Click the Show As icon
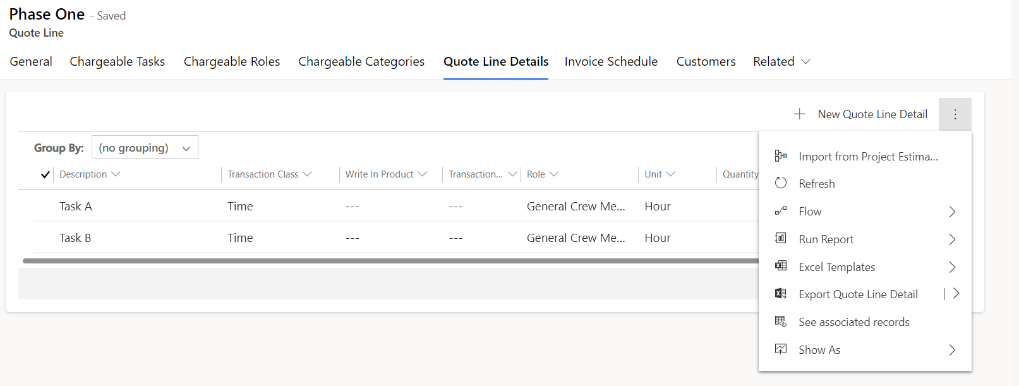This screenshot has height=386, width=1019. coord(781,349)
